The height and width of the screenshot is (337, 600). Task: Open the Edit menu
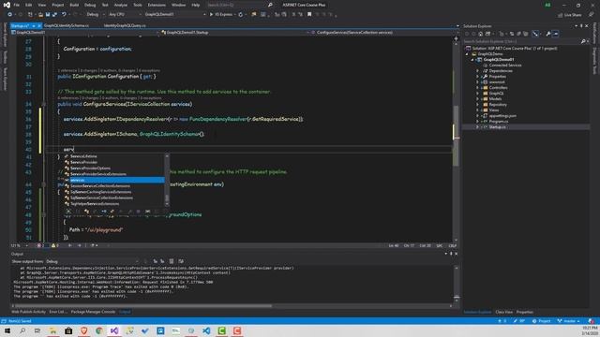pyautogui.click(x=29, y=5)
